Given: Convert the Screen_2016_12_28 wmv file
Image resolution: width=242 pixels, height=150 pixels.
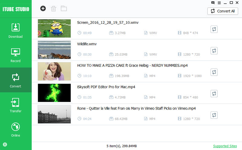Looking at the screenshot, I should [x=214, y=29].
